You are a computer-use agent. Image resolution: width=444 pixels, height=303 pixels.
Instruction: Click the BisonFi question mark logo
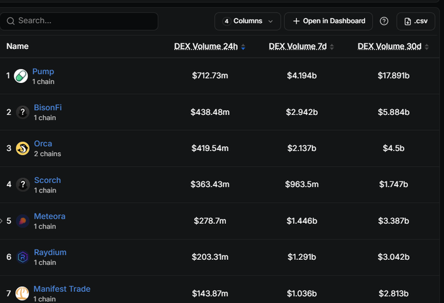pos(23,112)
